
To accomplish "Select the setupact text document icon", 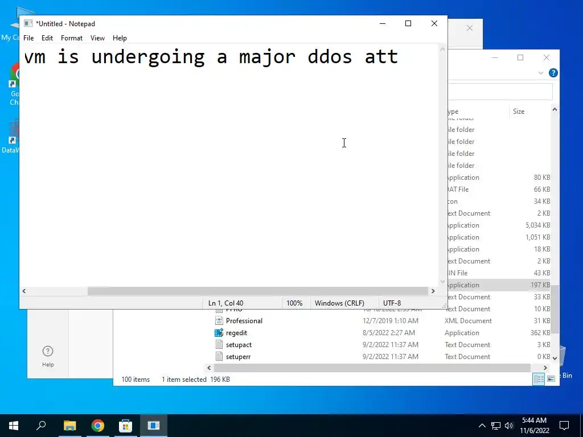I will pyautogui.click(x=219, y=344).
